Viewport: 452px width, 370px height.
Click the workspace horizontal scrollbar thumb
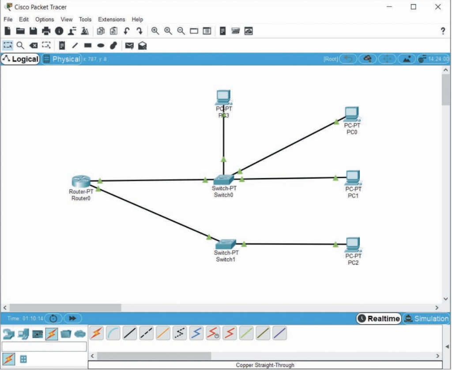[x=65, y=307]
